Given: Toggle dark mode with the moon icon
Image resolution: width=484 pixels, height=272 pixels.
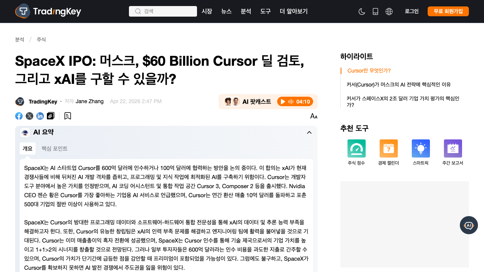Looking at the screenshot, I should pos(362,11).
